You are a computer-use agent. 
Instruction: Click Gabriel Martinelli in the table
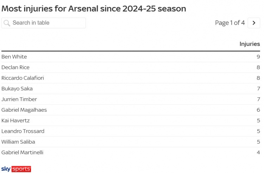click(23, 152)
